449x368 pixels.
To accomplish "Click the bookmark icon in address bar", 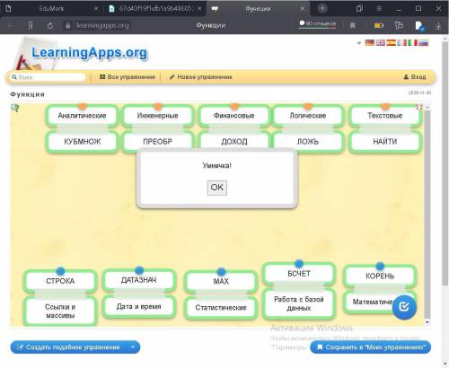I will pyautogui.click(x=353, y=26).
